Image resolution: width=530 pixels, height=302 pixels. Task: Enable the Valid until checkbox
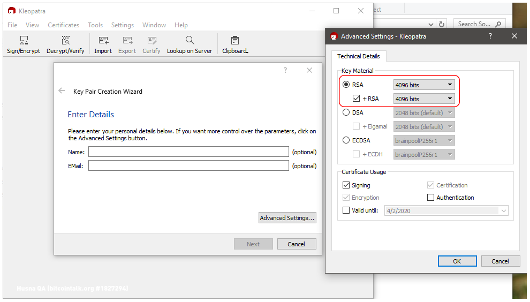[346, 210]
